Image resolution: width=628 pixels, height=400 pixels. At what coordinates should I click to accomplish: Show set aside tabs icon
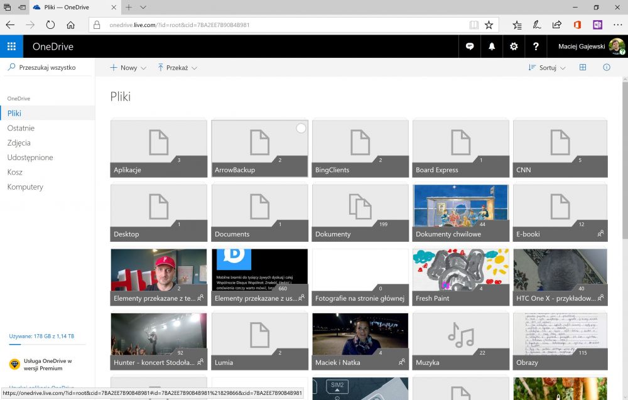coord(7,7)
